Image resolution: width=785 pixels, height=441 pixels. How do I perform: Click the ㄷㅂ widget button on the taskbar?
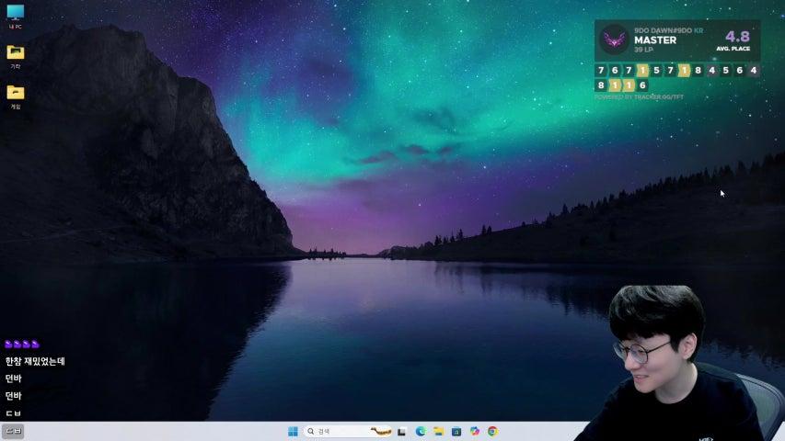tap(13, 431)
